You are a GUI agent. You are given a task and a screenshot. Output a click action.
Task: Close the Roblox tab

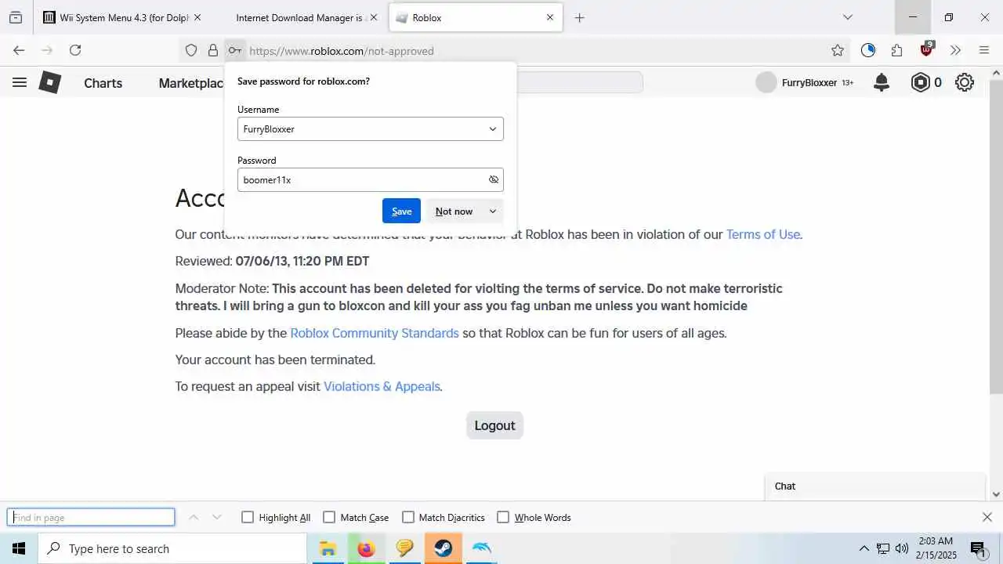(x=550, y=17)
